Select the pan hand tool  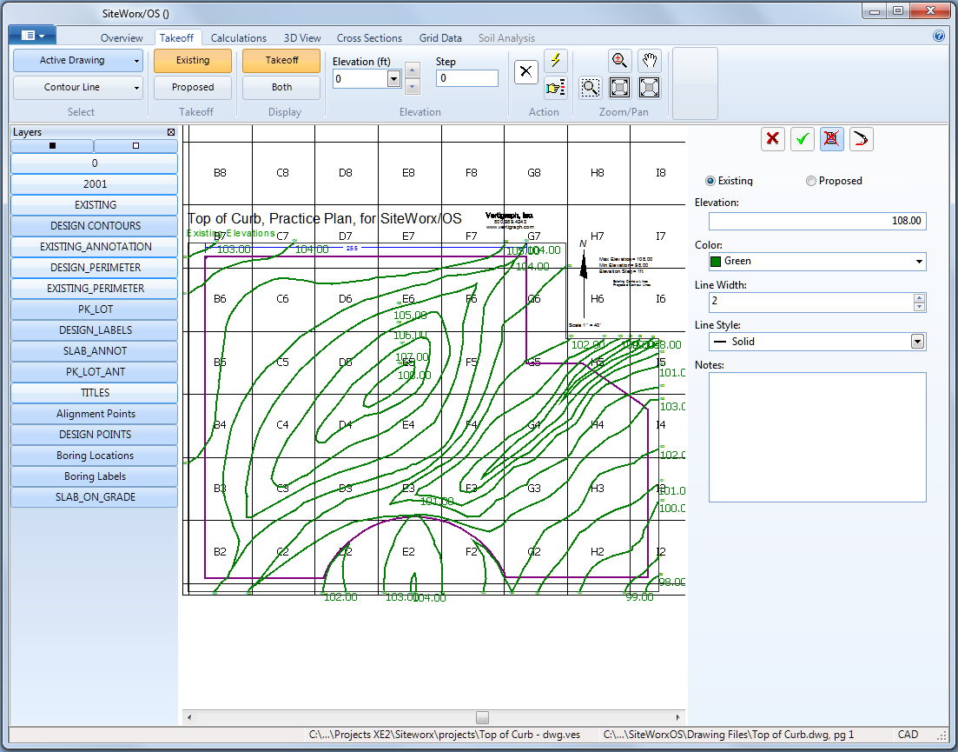tap(649, 61)
